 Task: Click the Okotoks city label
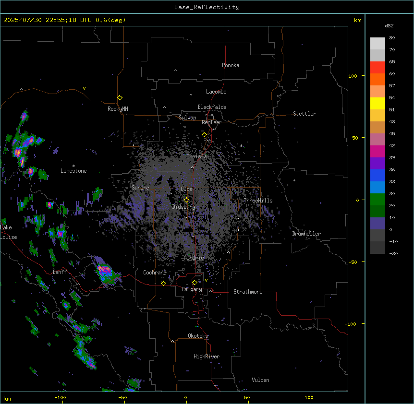[198, 336]
